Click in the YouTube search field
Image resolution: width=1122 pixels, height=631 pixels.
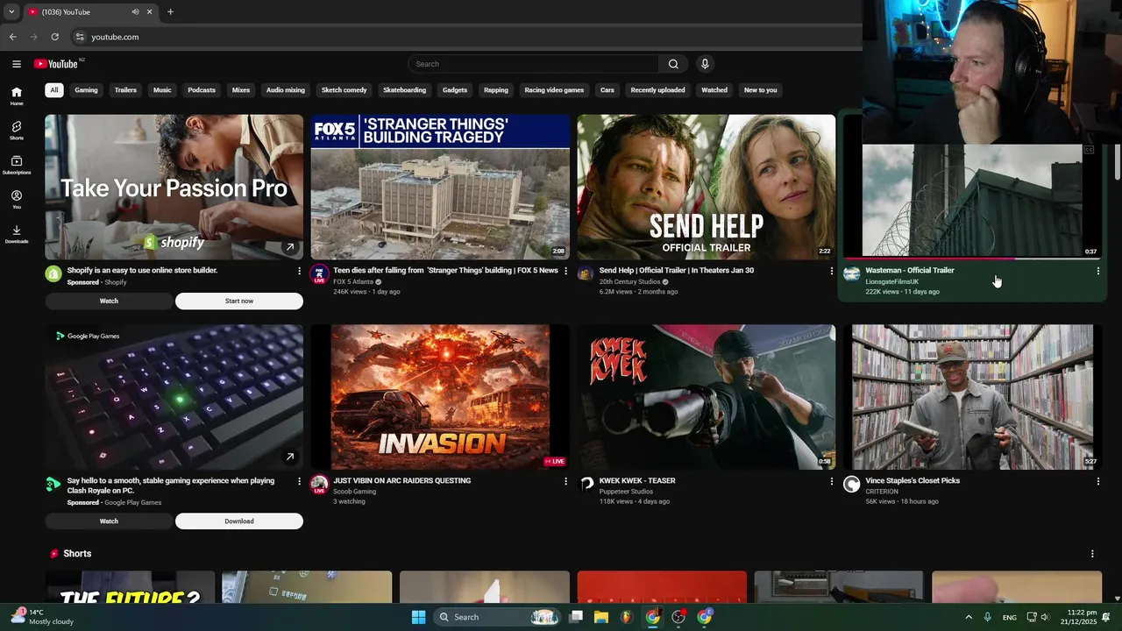coord(533,64)
